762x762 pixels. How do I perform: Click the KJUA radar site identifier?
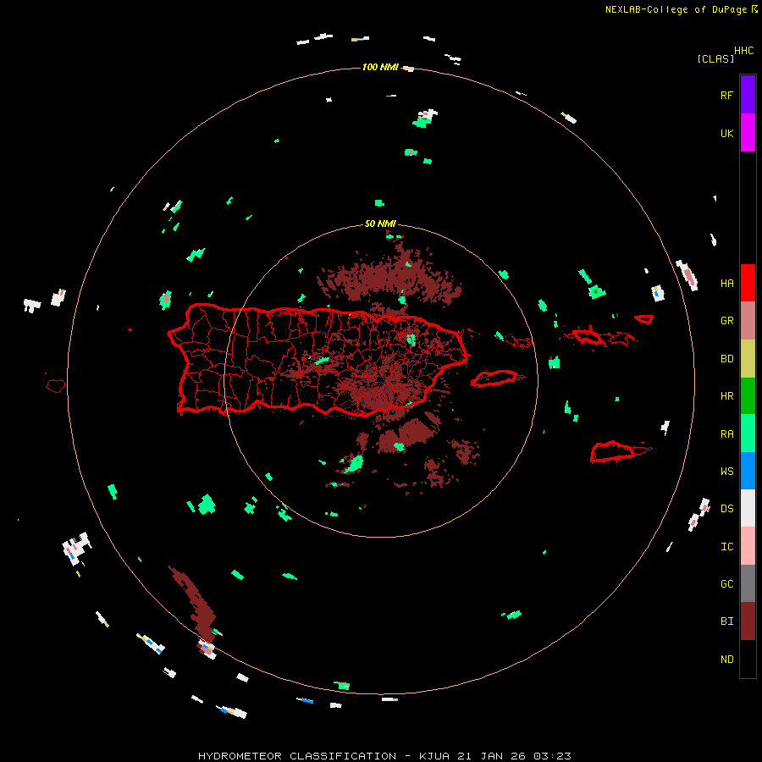(434, 756)
